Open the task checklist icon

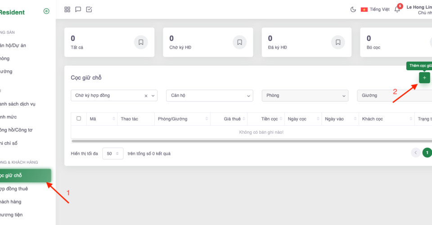(89, 9)
